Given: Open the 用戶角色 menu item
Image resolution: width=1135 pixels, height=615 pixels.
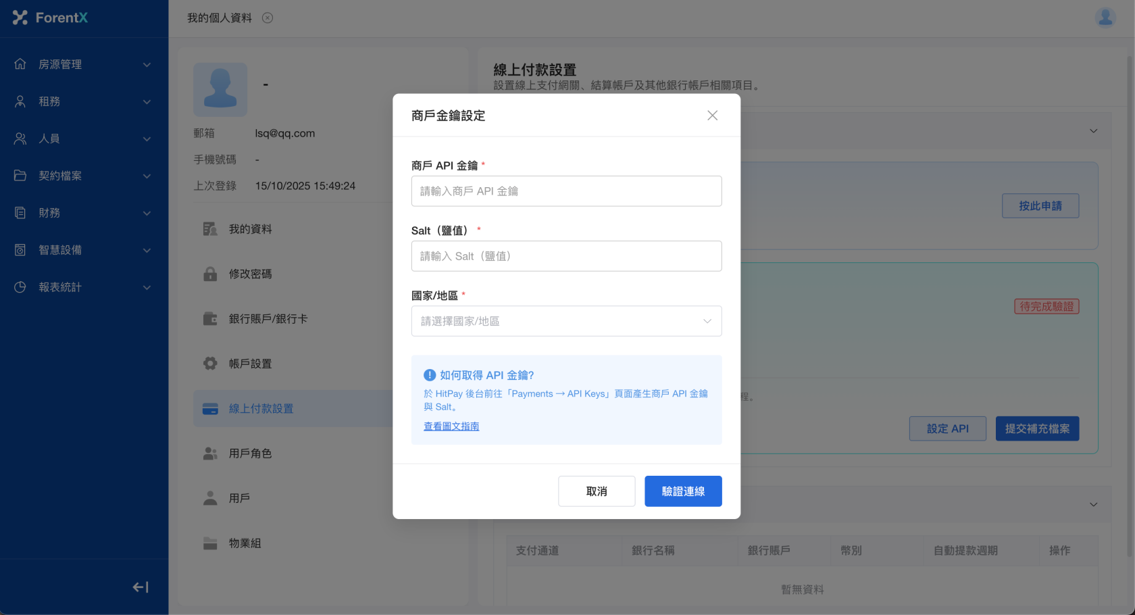Looking at the screenshot, I should pos(250,453).
